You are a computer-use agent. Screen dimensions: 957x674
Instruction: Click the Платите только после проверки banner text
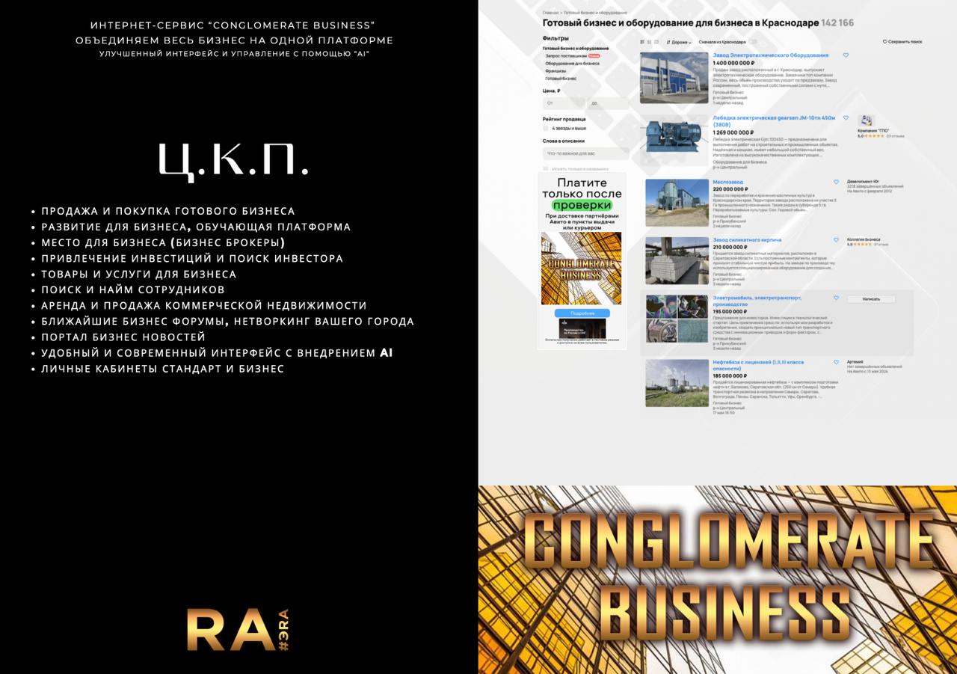(x=582, y=193)
